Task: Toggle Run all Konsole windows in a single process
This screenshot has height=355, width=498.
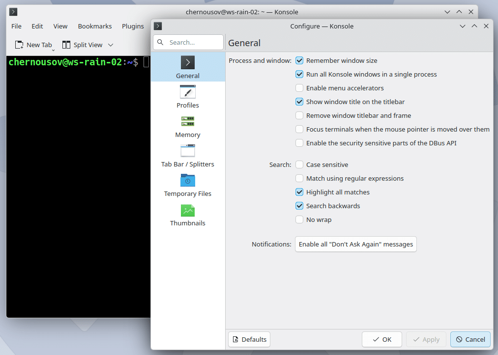Action: point(299,74)
